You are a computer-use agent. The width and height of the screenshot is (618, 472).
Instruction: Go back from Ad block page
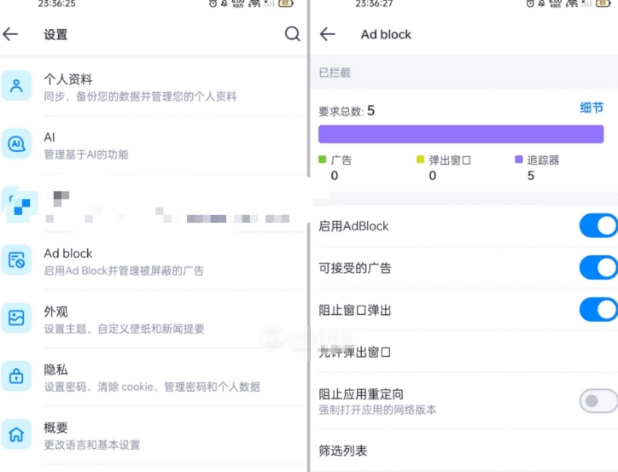pyautogui.click(x=327, y=34)
